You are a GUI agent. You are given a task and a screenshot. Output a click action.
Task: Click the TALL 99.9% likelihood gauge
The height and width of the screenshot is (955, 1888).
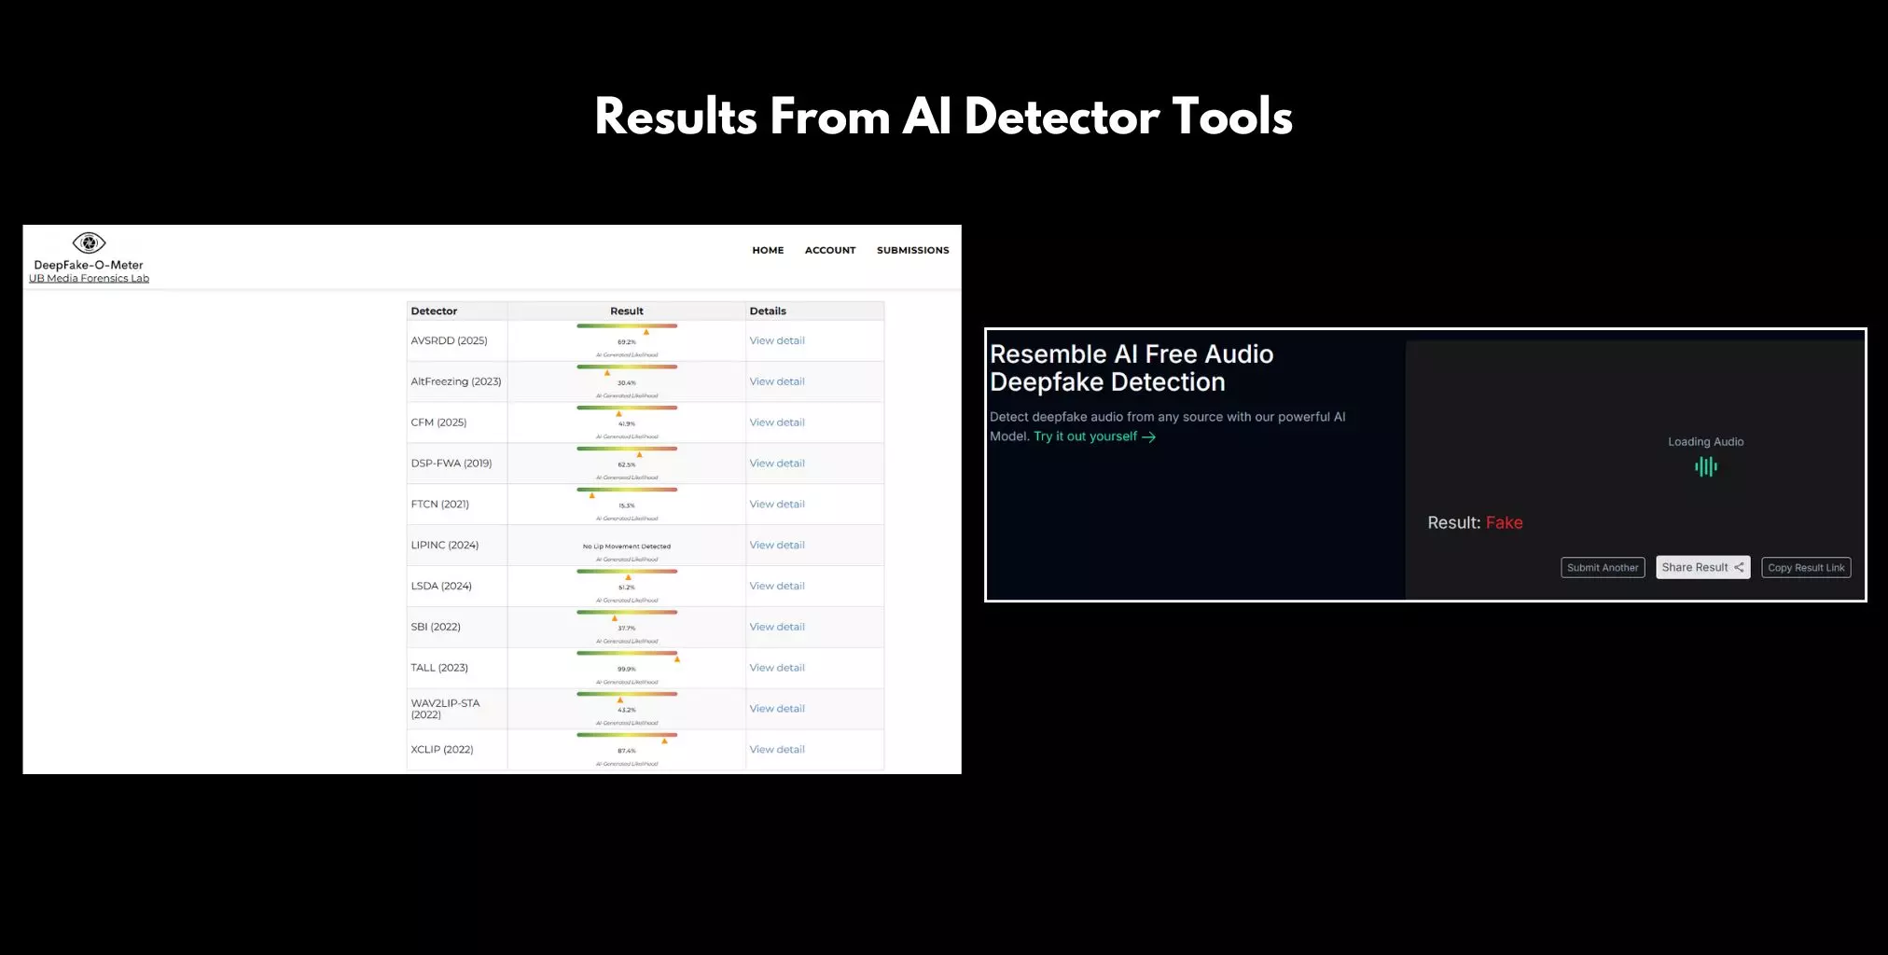pyautogui.click(x=627, y=653)
